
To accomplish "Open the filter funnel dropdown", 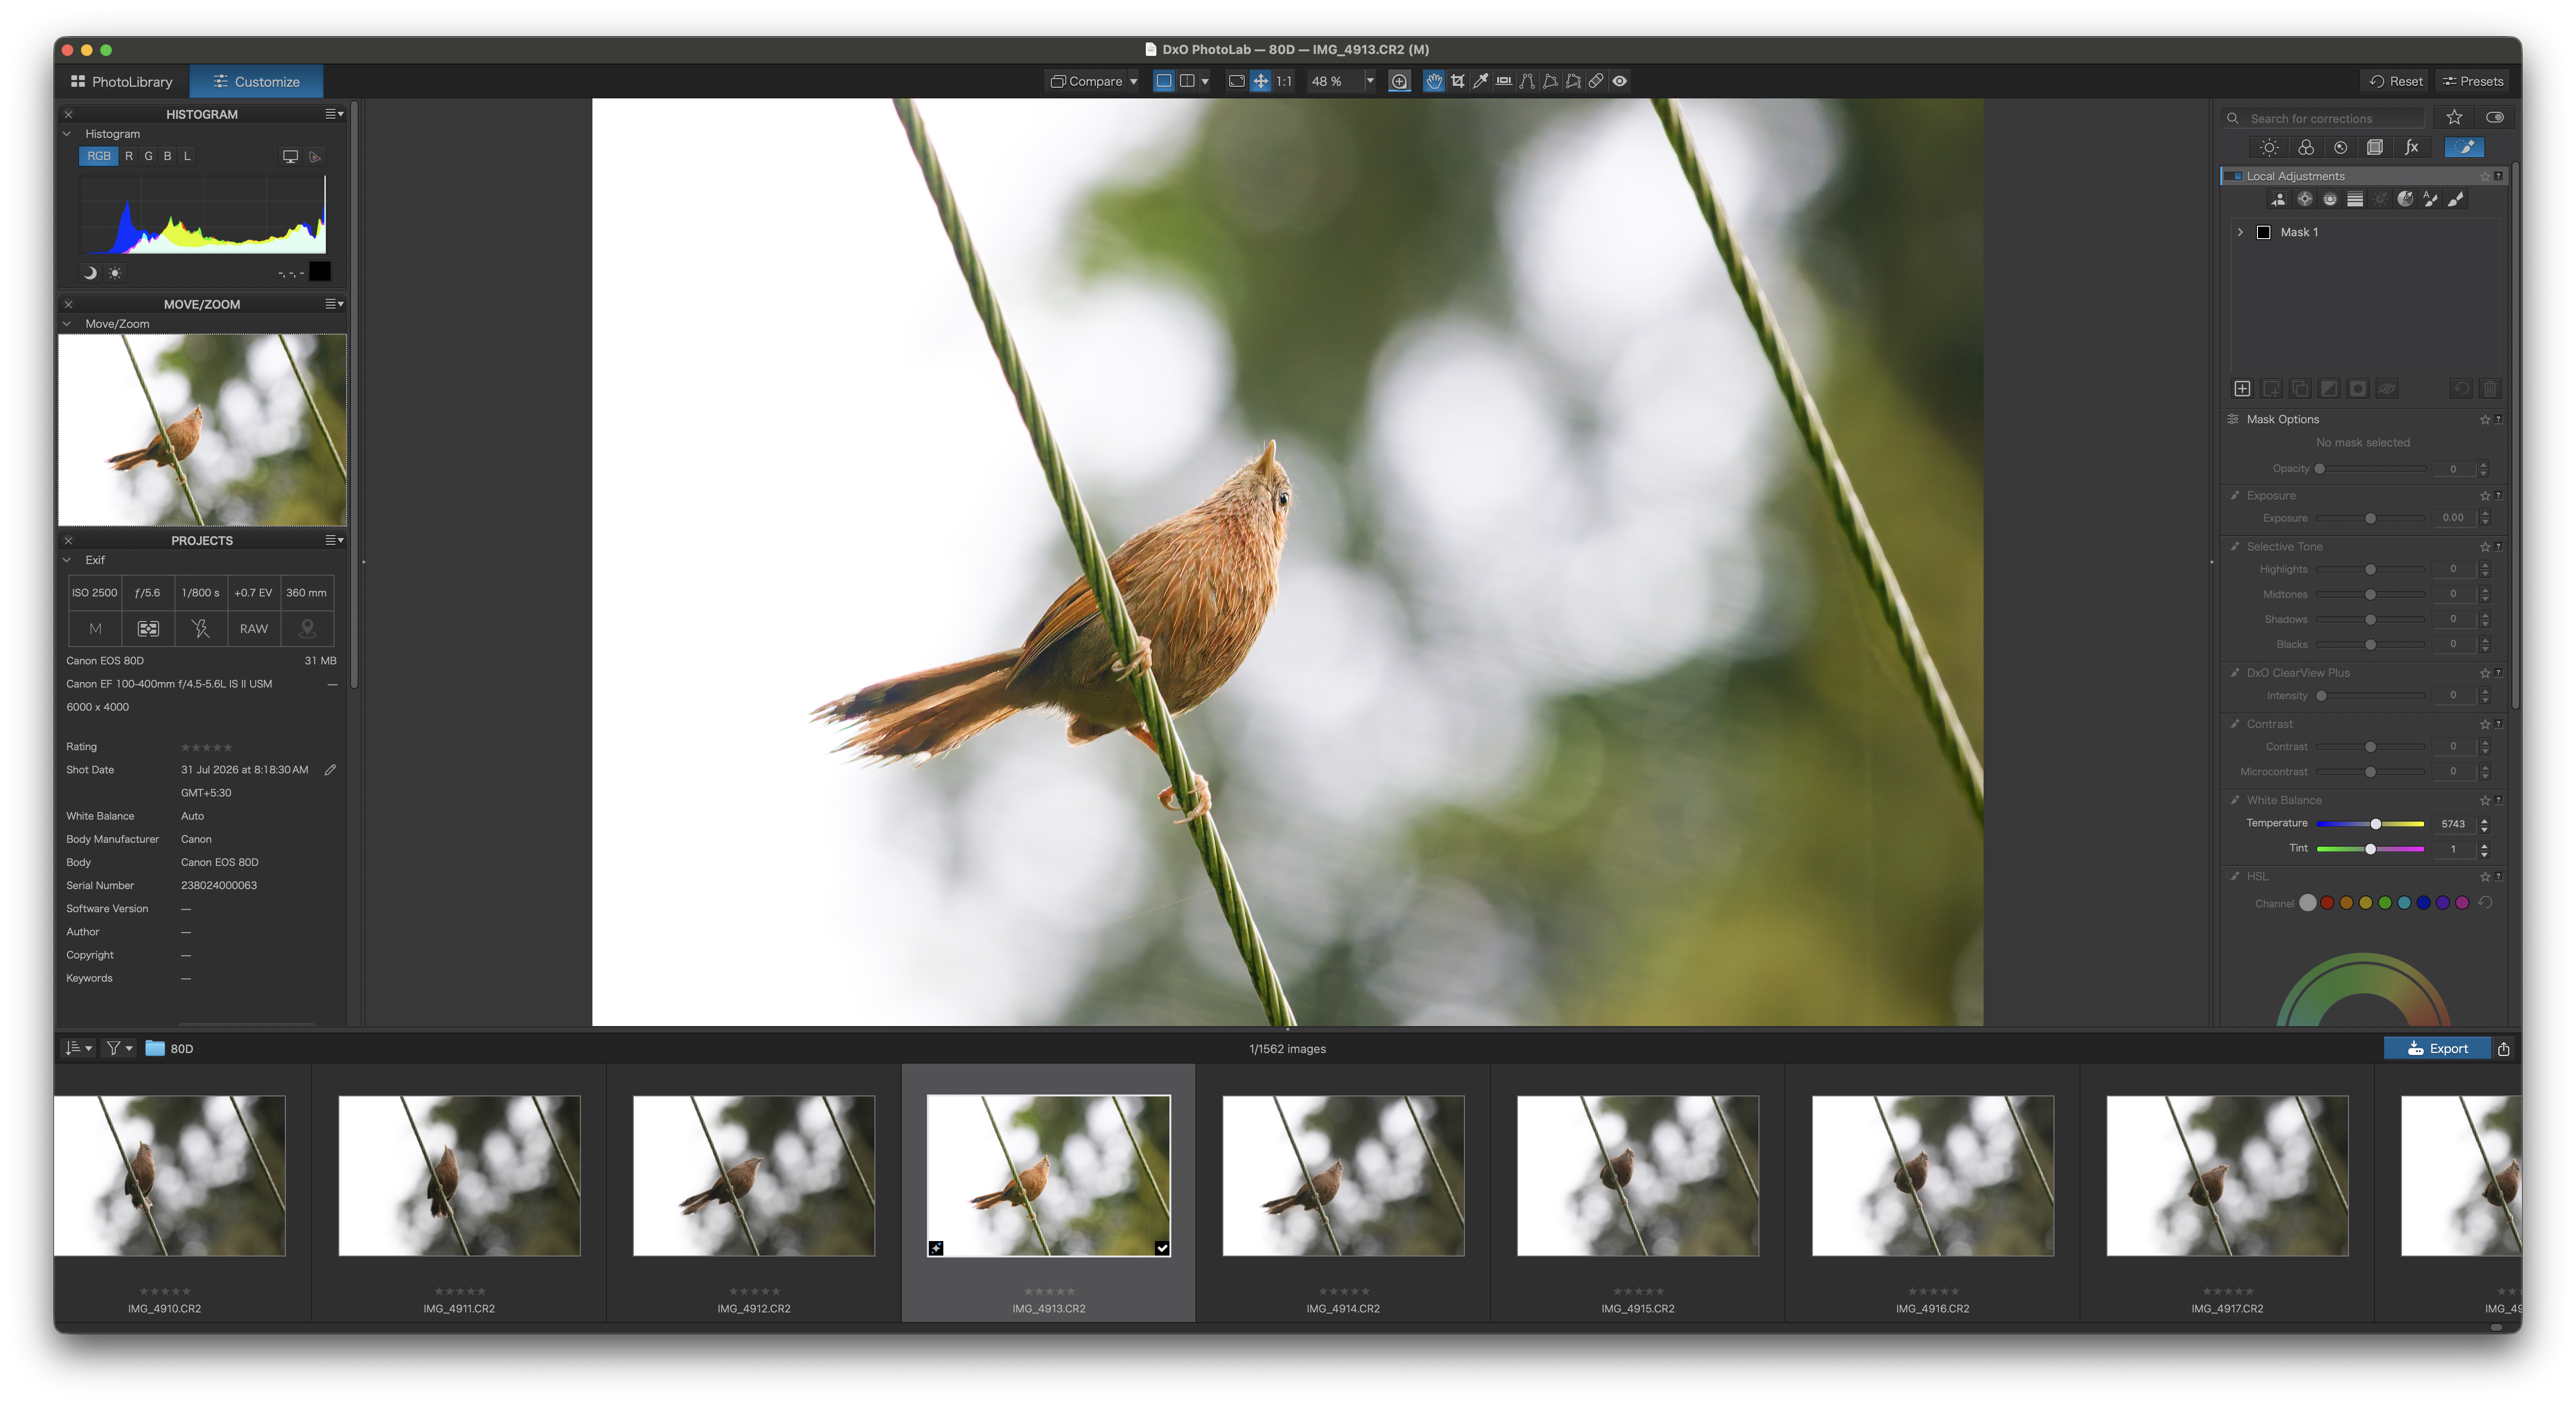I will [119, 1048].
